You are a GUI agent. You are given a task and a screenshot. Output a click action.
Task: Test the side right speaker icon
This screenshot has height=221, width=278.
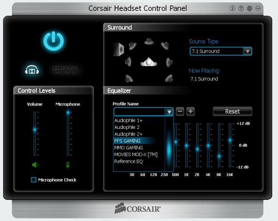169,62
